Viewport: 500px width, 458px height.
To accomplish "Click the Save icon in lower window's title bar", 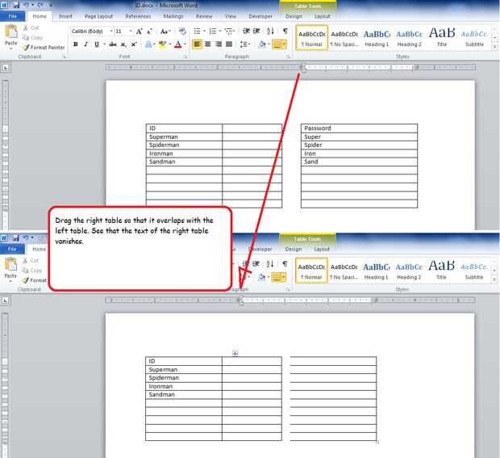I will click(16, 237).
